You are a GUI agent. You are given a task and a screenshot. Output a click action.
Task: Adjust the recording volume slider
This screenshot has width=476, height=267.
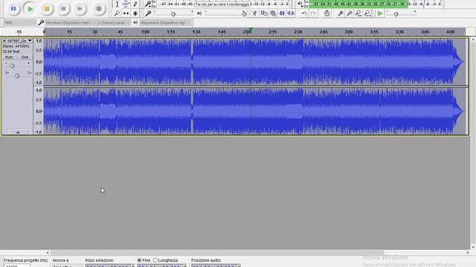point(173,14)
